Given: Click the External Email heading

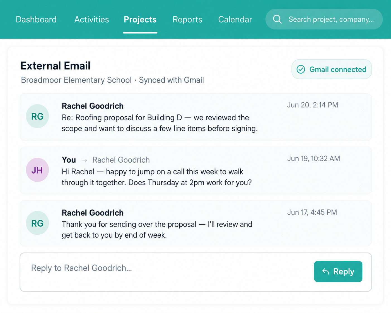Looking at the screenshot, I should click(55, 66).
